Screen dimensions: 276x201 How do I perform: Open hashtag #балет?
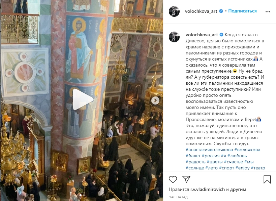pyautogui.click(x=193, y=156)
